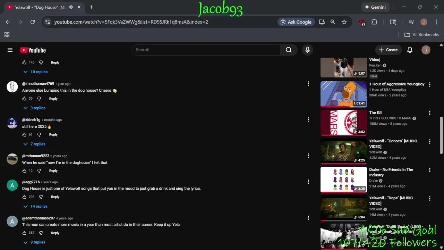Click the Ask Google button
The width and height of the screenshot is (444, 250).
296,22
